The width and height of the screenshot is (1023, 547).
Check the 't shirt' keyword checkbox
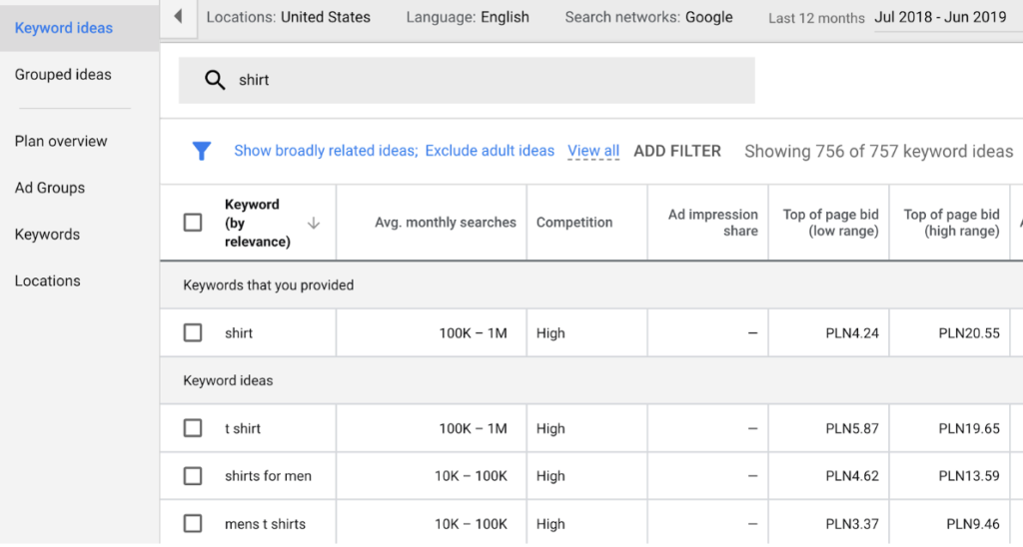click(193, 428)
